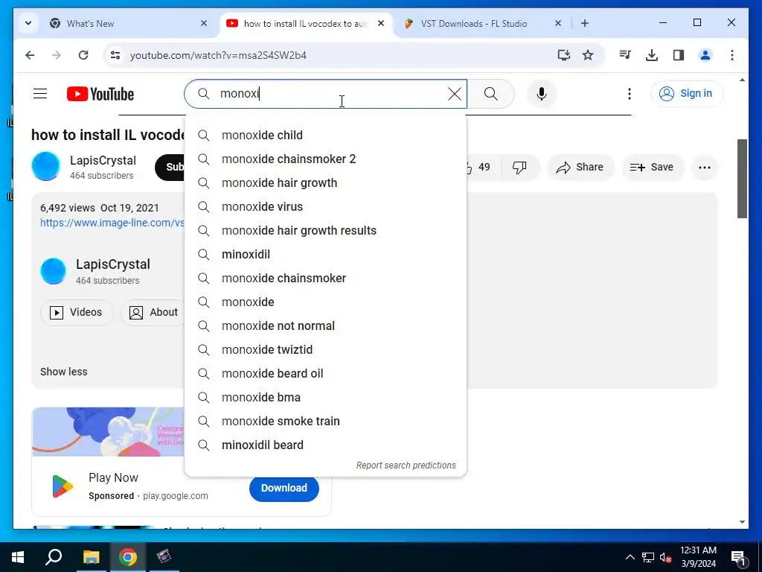This screenshot has width=762, height=572.
Task: Share the video
Action: (x=580, y=168)
